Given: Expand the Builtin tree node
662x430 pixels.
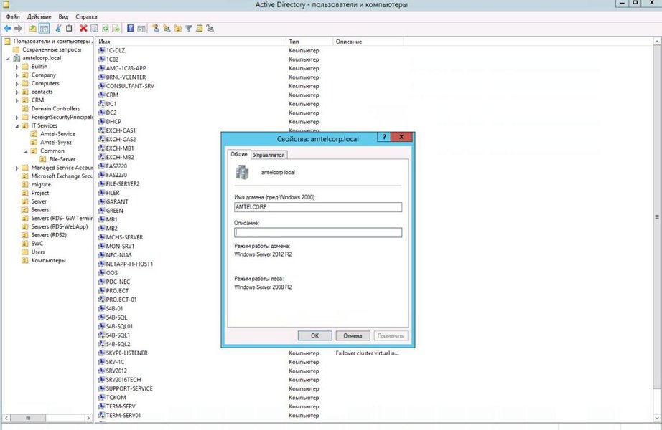Looking at the screenshot, I should click(x=17, y=67).
